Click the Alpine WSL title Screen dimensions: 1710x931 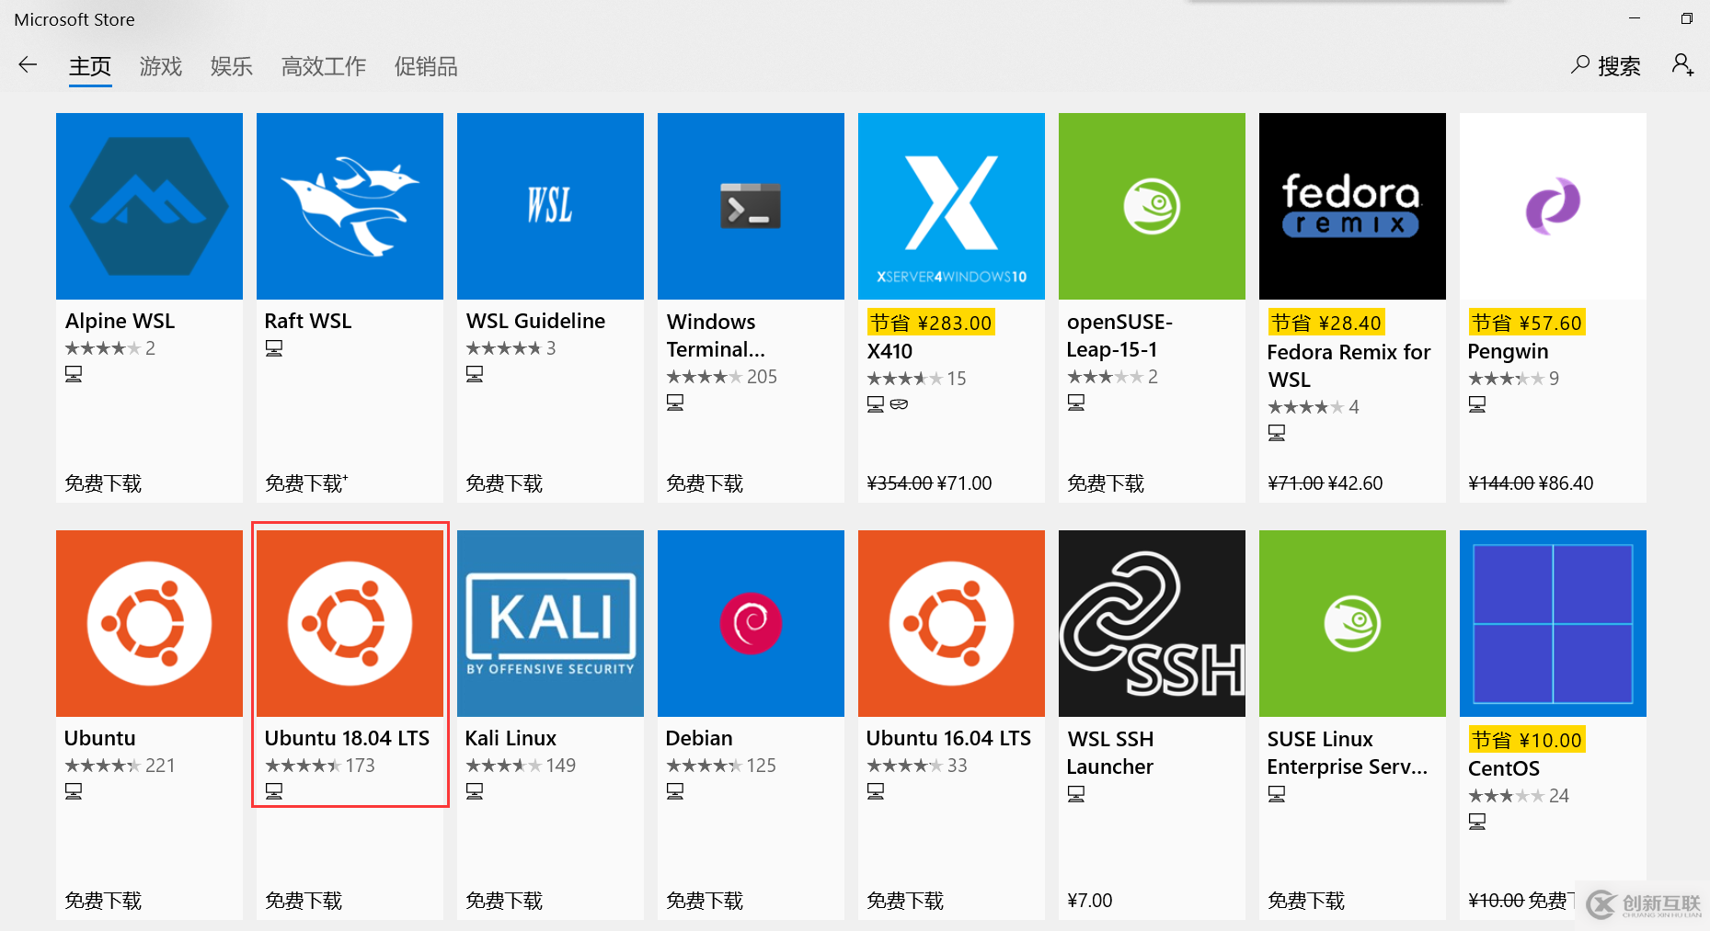(120, 321)
